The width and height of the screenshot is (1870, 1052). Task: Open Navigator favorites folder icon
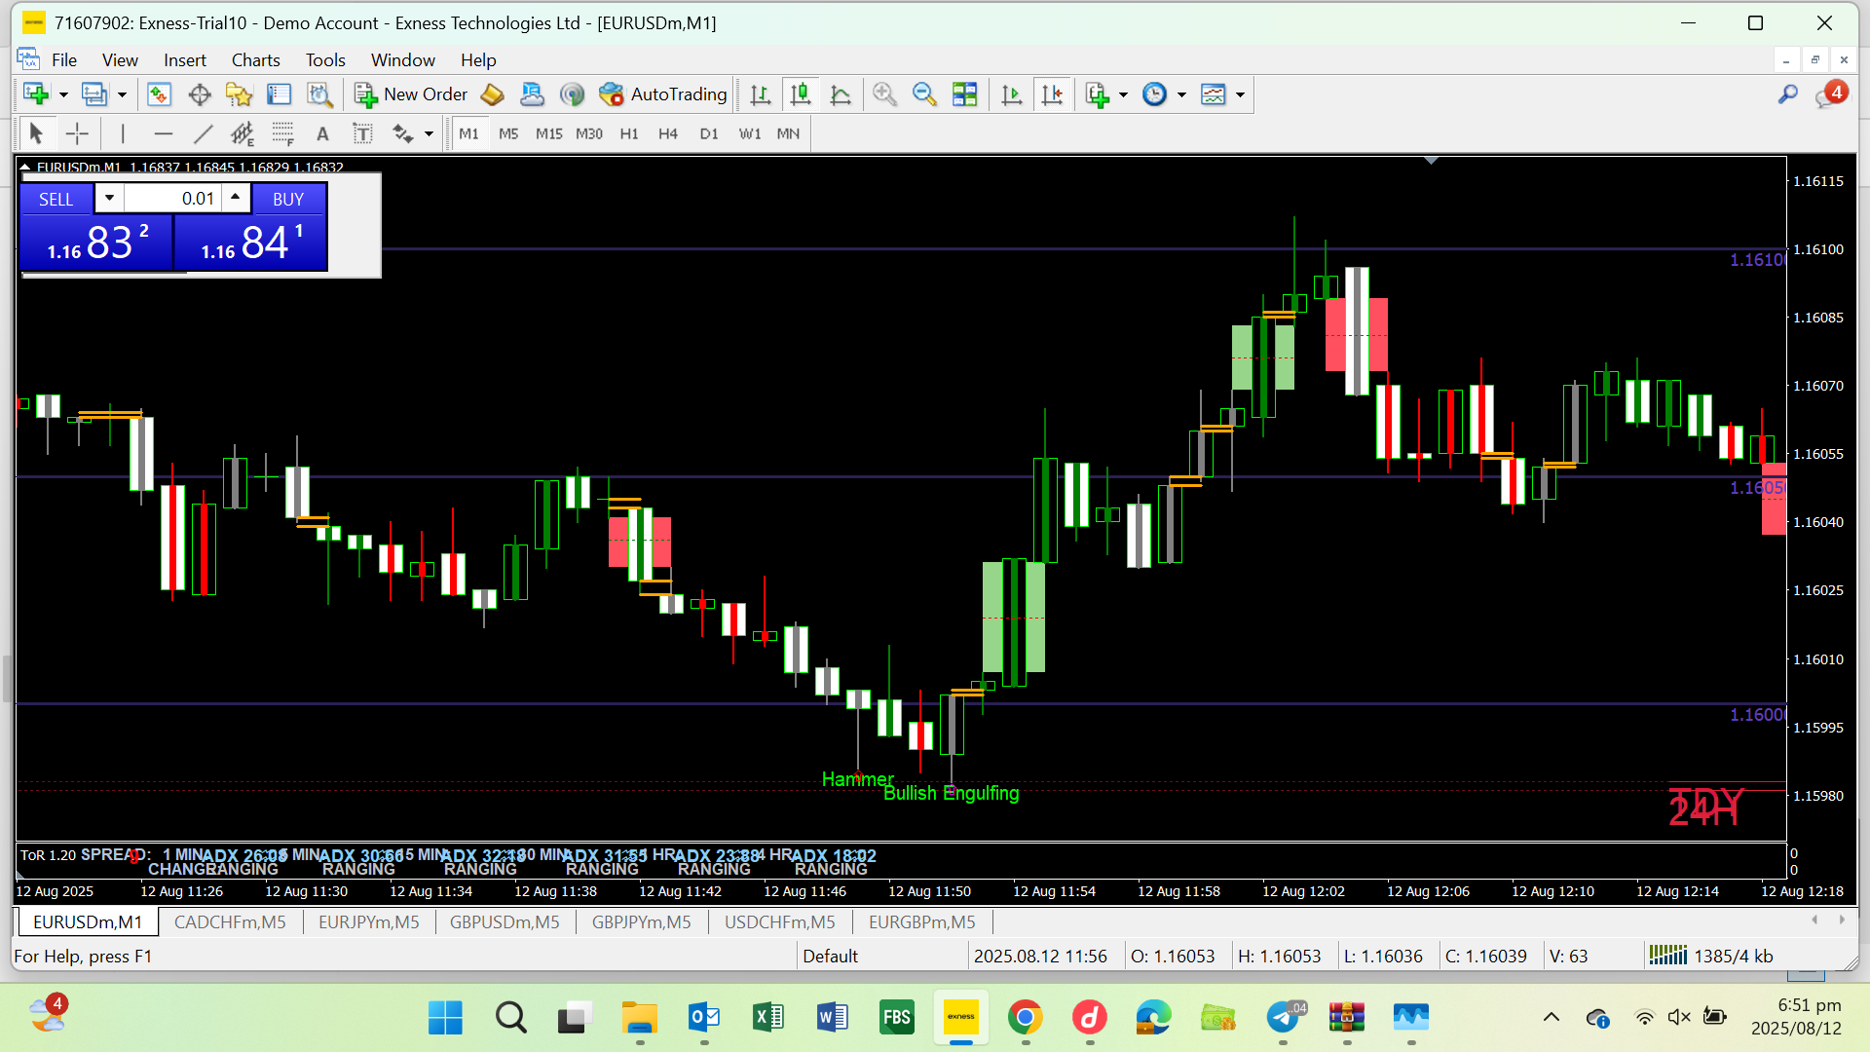(239, 94)
